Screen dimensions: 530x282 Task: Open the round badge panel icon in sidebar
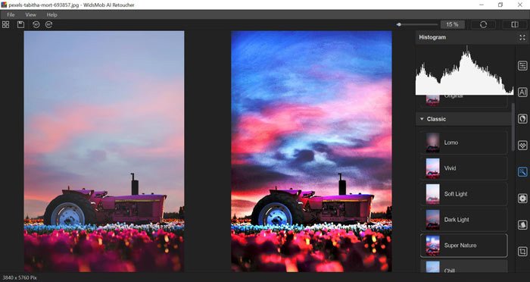(522, 199)
